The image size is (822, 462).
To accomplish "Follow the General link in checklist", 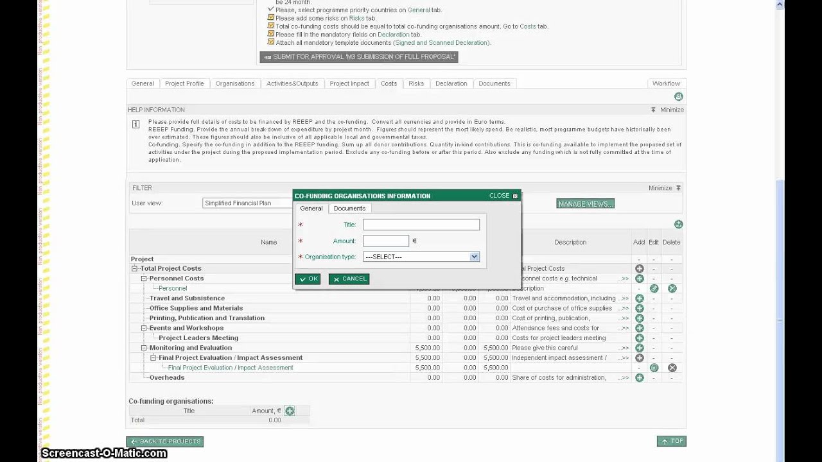I will pyautogui.click(x=419, y=10).
